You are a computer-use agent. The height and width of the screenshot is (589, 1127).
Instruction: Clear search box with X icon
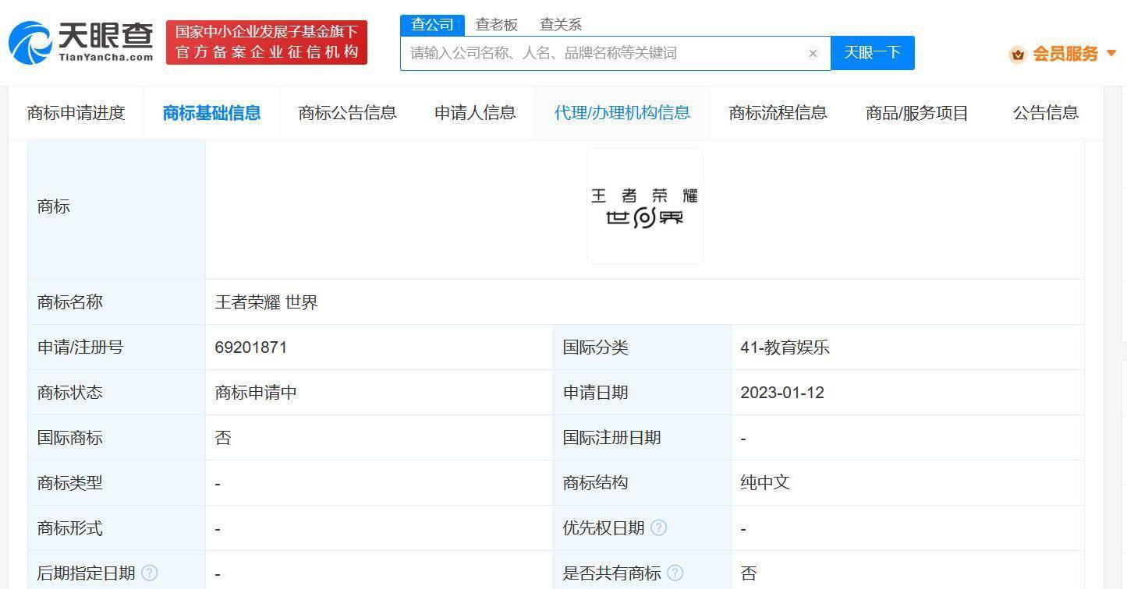[813, 54]
